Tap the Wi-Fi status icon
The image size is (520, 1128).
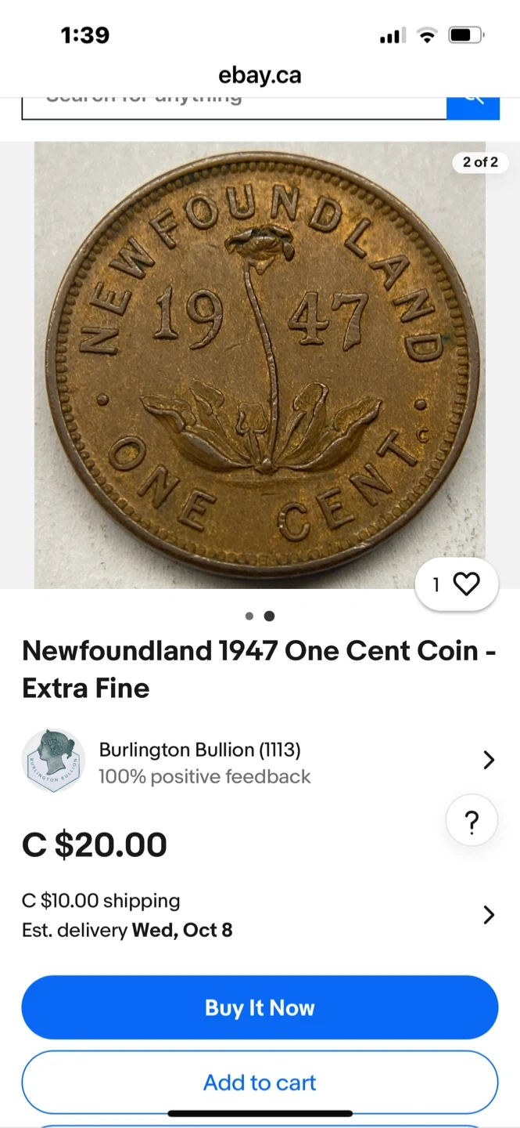(426, 35)
